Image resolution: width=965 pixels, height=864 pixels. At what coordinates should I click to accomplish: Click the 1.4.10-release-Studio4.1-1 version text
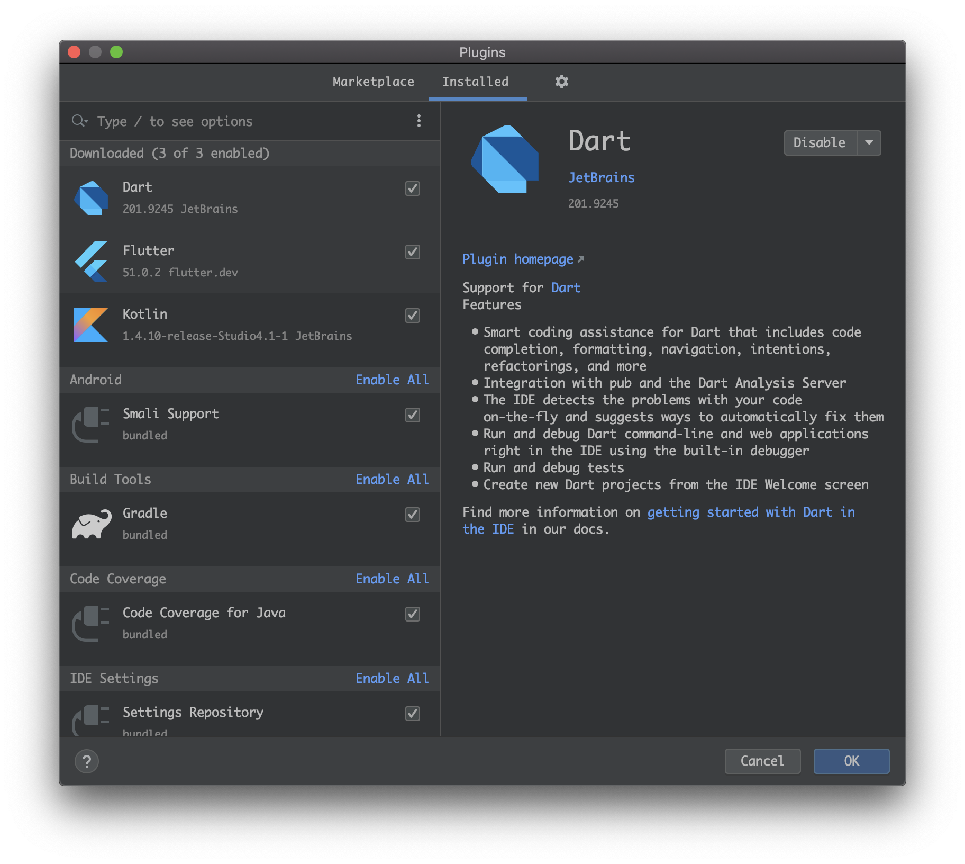tap(205, 336)
